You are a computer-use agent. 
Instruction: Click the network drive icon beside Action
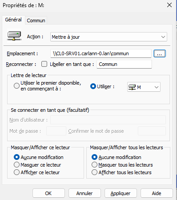14,36
